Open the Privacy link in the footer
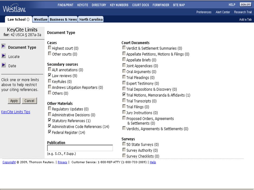 click(62, 162)
